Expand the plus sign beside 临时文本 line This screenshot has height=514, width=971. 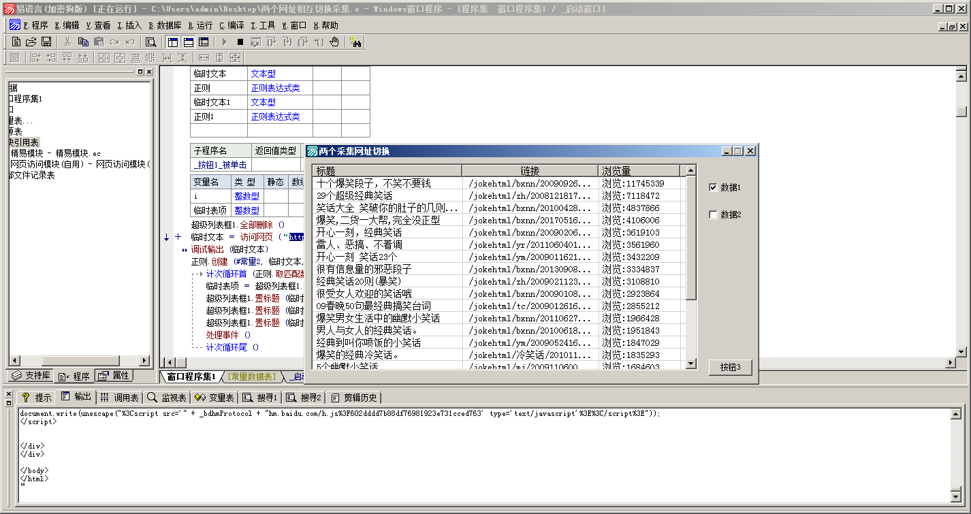[x=178, y=237]
